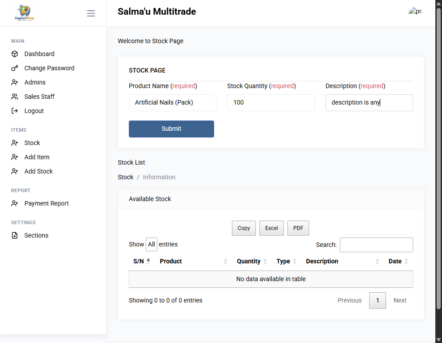Click 'No data available in table' row
442x343 pixels.
[271, 279]
